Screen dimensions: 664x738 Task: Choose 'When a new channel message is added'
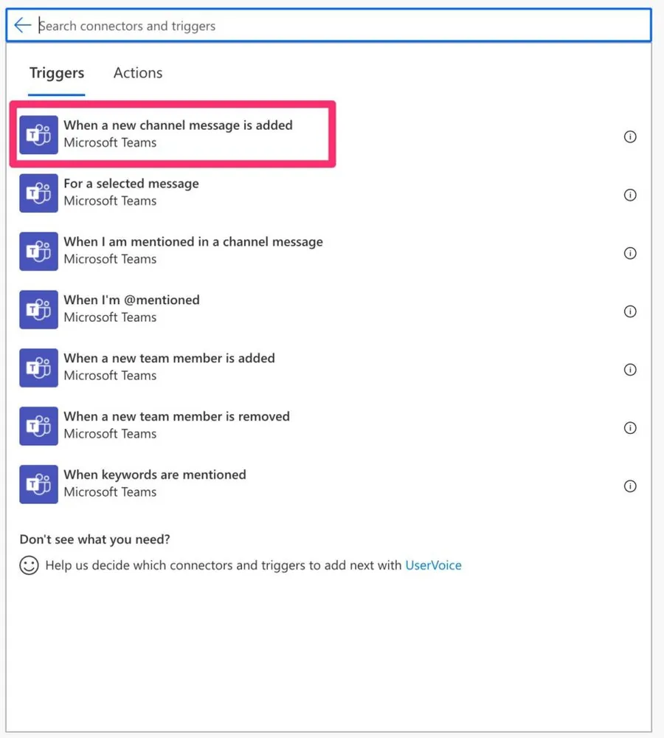(178, 125)
